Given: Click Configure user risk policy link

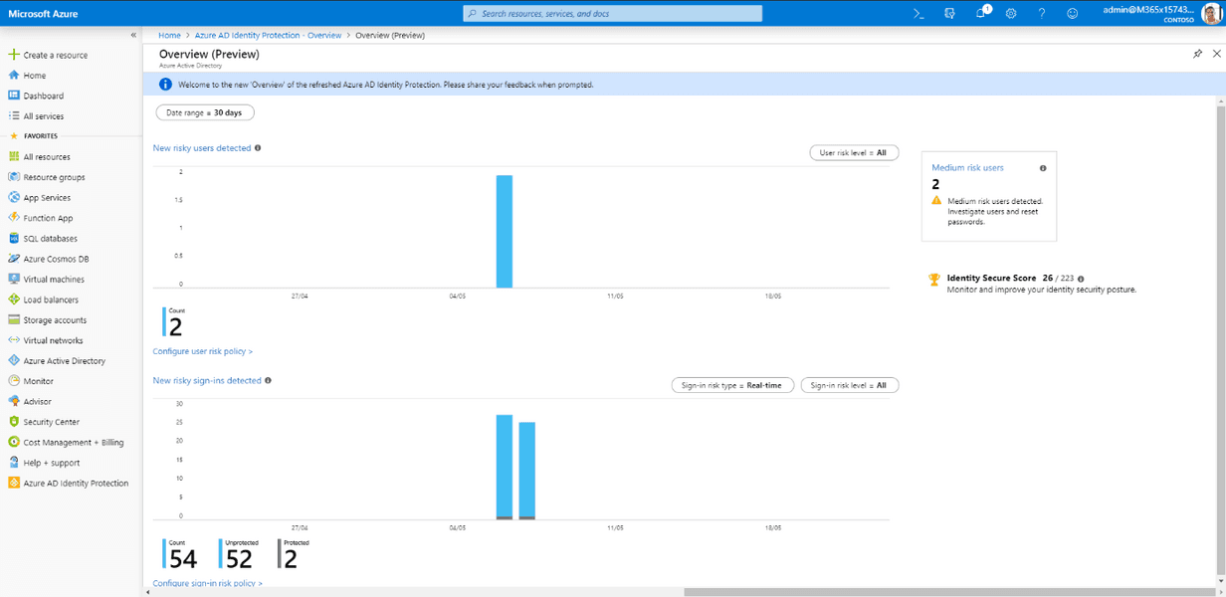Looking at the screenshot, I should pyautogui.click(x=202, y=351).
